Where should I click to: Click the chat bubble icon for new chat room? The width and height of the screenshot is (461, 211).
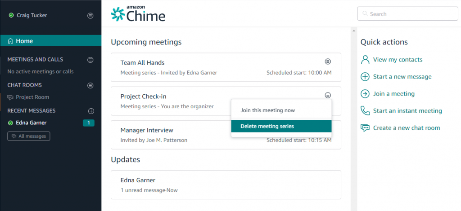tap(365, 128)
